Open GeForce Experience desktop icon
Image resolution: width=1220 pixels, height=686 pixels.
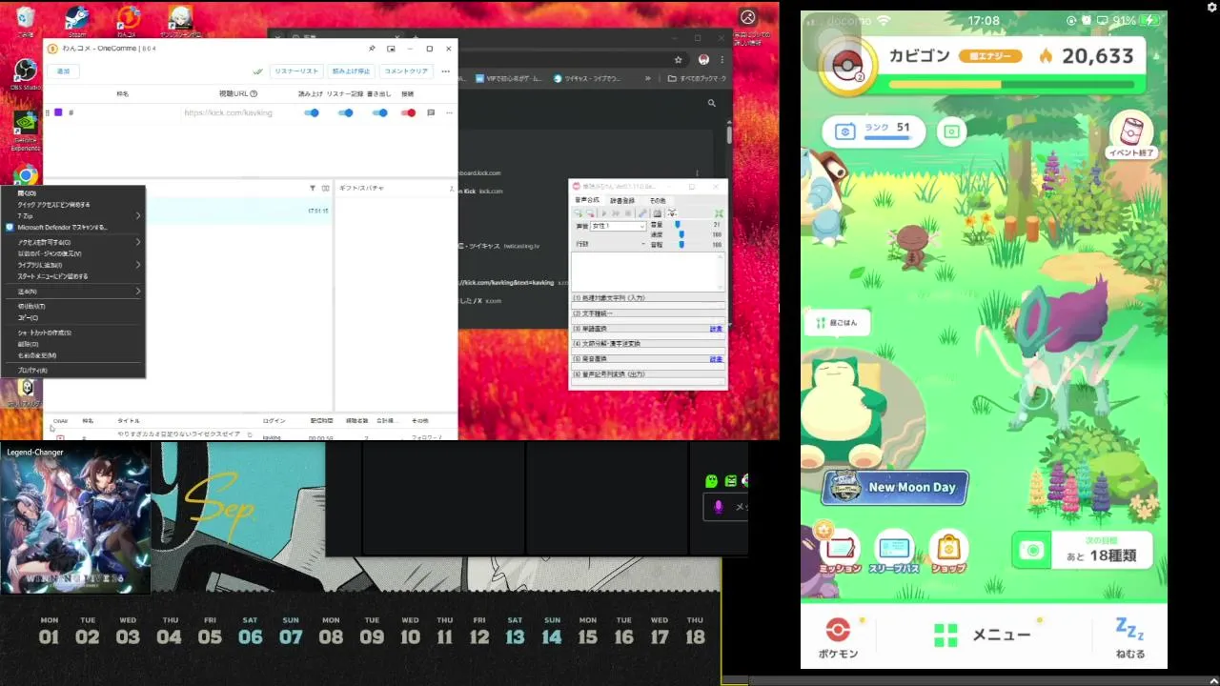point(25,130)
